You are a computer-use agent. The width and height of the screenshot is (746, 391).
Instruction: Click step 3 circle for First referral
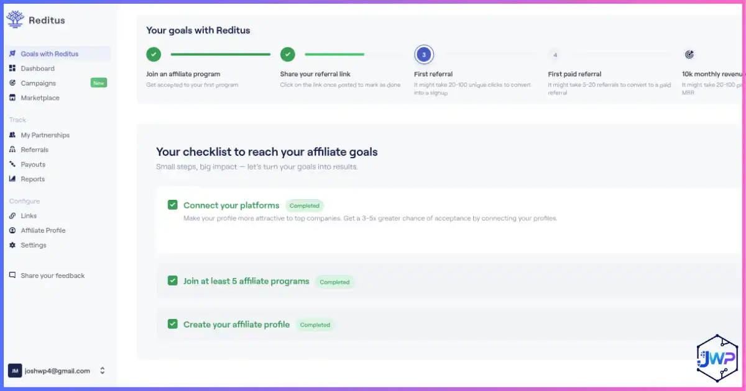pyautogui.click(x=424, y=55)
